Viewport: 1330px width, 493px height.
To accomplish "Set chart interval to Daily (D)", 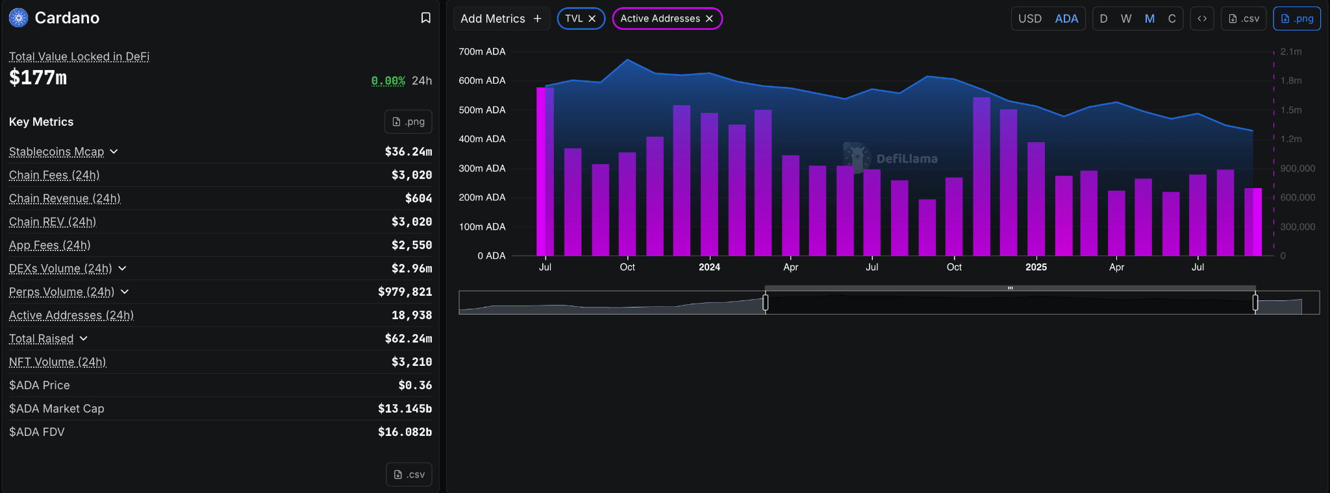I will point(1103,19).
